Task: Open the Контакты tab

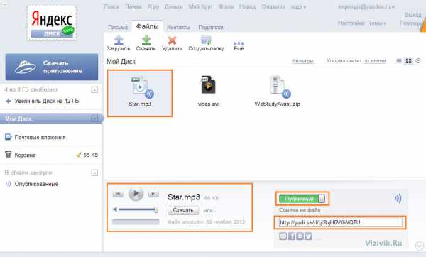Action: tap(178, 27)
